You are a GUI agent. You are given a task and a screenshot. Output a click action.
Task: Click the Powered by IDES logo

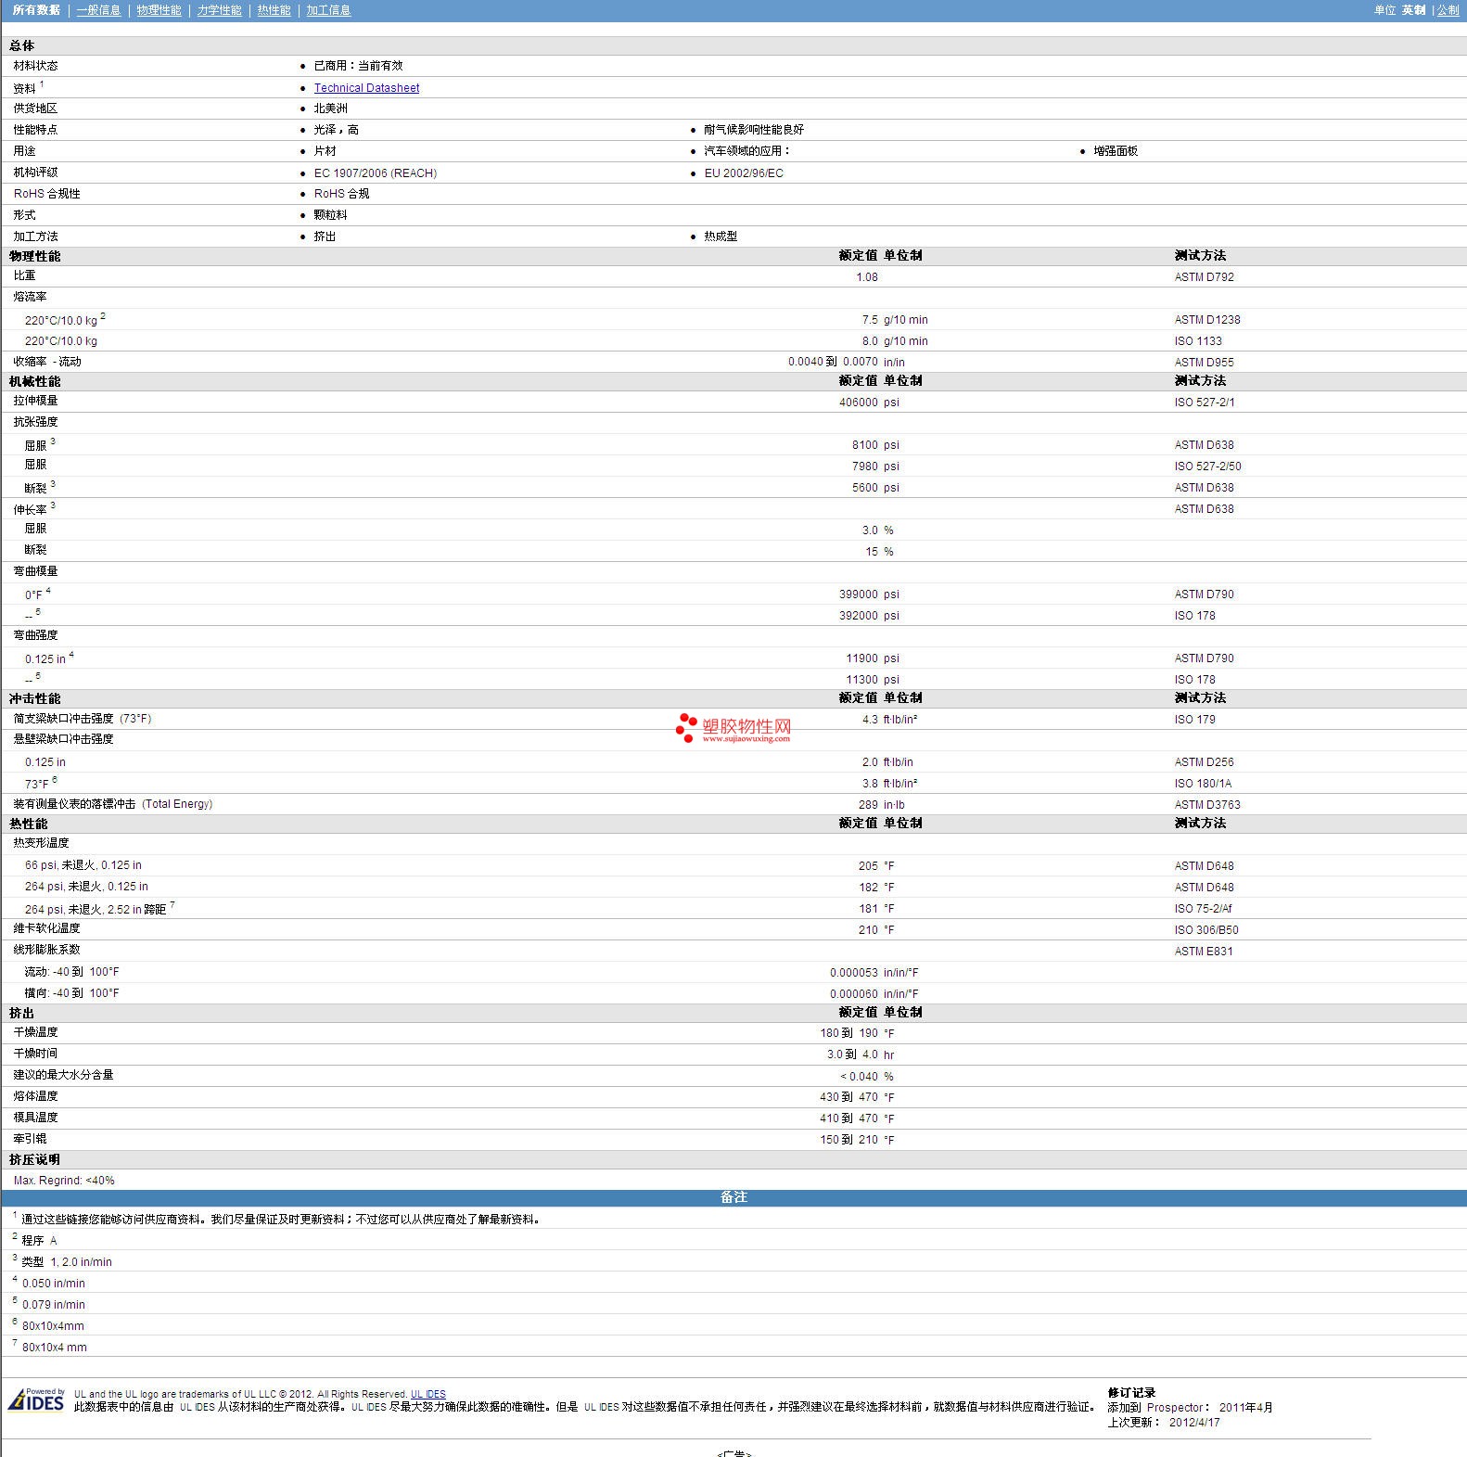click(x=37, y=1399)
